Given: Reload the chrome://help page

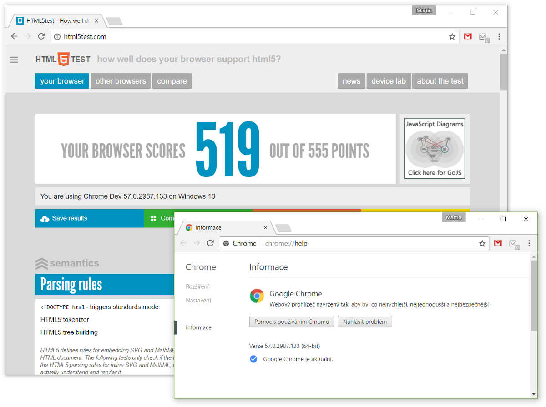Looking at the screenshot, I should (210, 243).
